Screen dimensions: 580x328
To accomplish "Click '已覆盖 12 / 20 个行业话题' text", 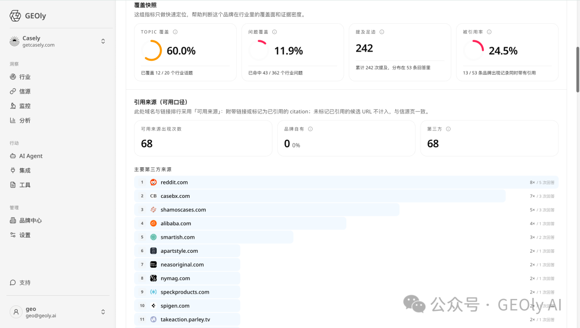I will [x=167, y=73].
